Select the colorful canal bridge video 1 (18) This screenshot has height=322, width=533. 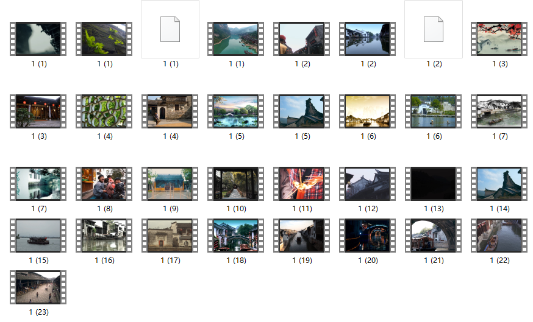[235, 236]
